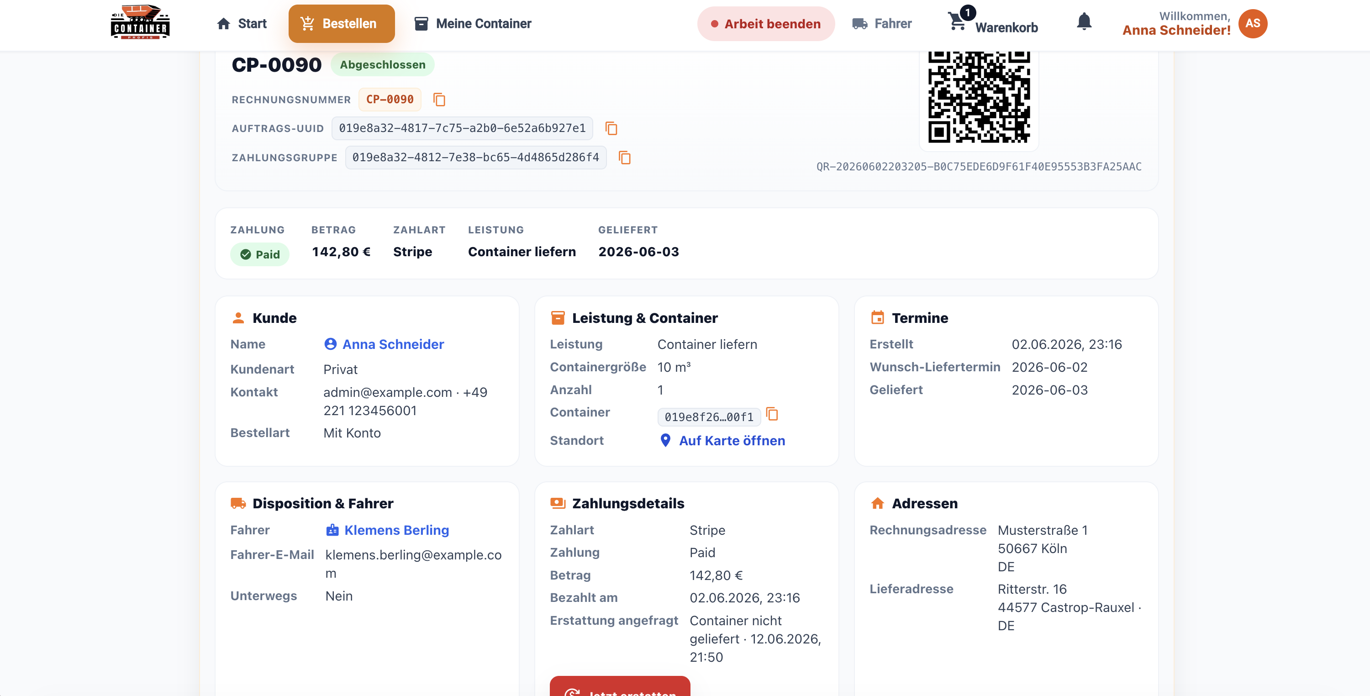Click the klemens.berling@example.com email text

(x=413, y=564)
